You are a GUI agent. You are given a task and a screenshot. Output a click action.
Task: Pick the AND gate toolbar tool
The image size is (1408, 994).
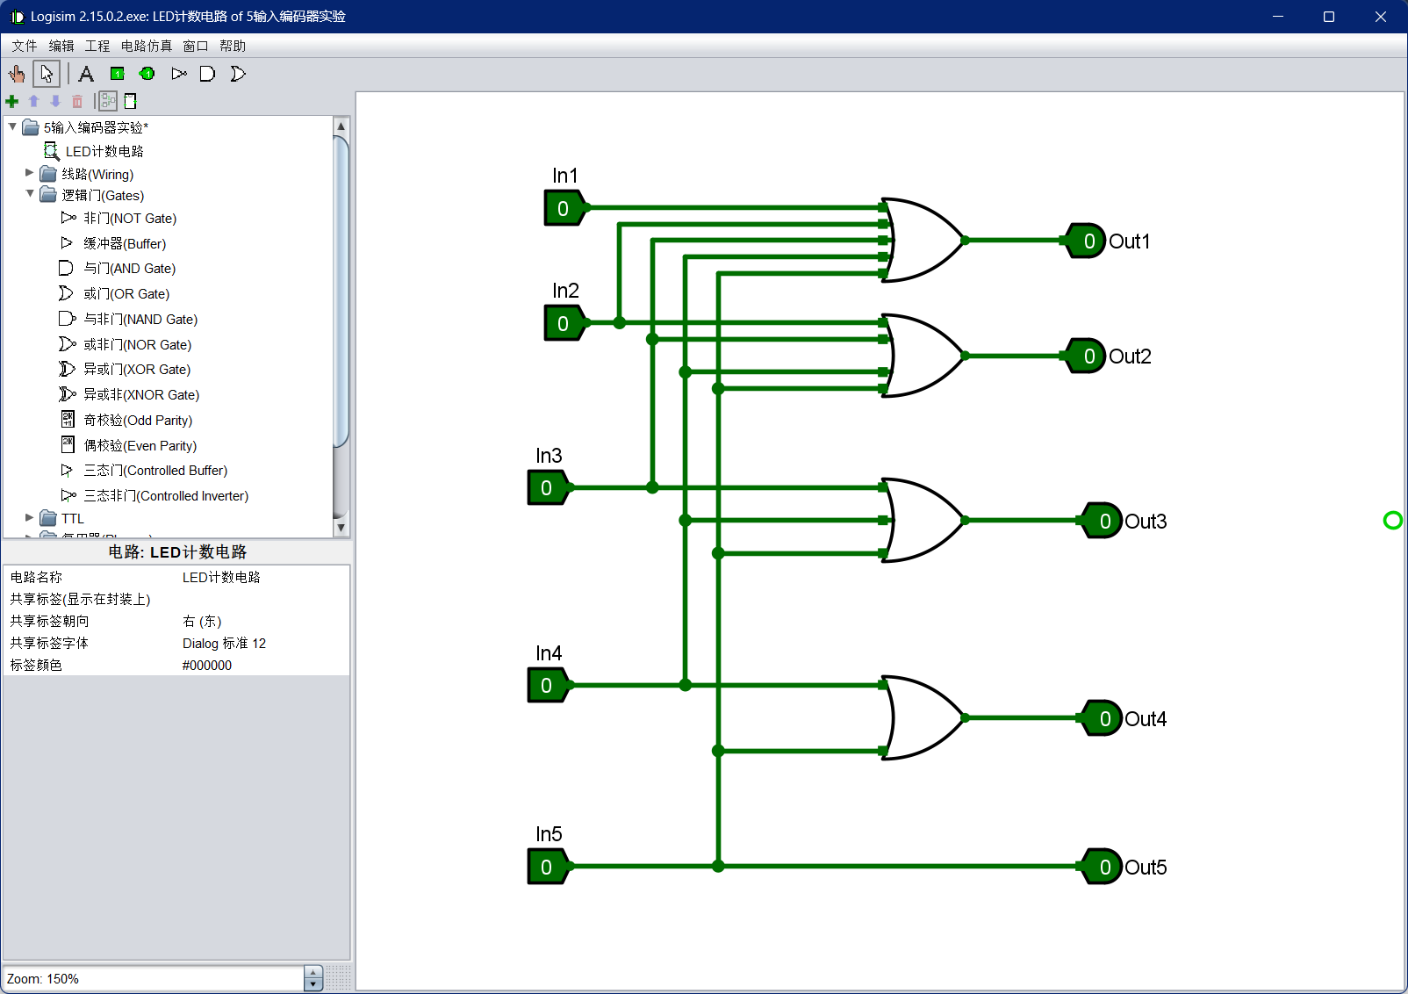[x=207, y=74]
